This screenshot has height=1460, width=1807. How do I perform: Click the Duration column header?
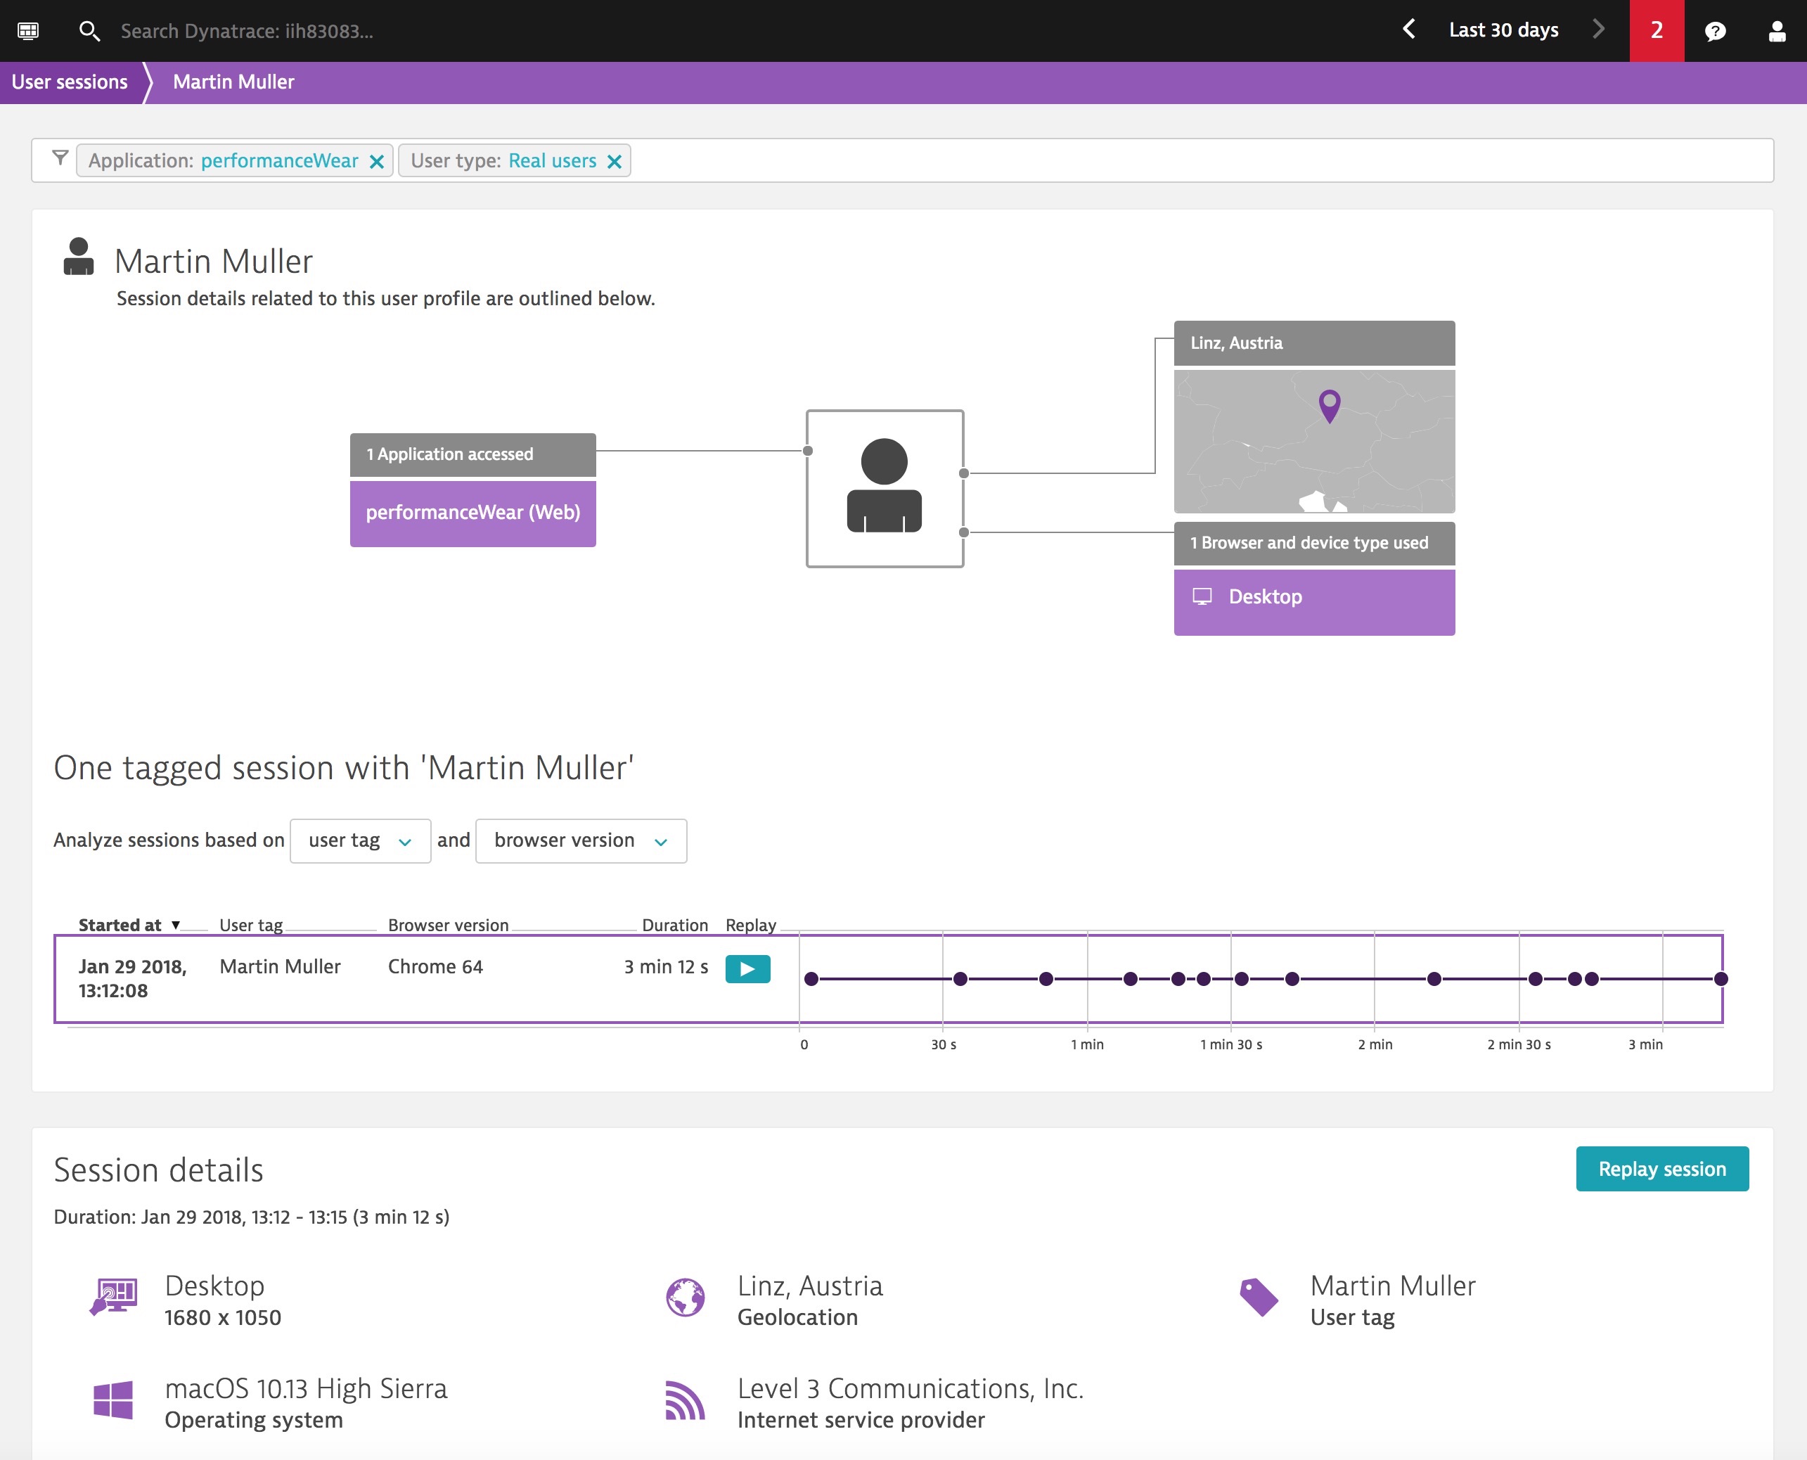[x=674, y=925]
